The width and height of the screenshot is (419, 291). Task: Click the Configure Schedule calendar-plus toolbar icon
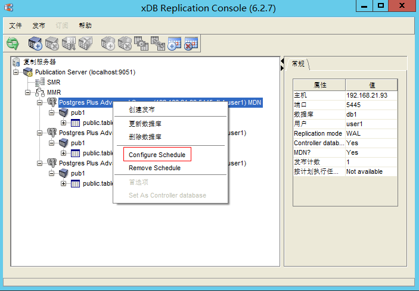tap(175, 43)
